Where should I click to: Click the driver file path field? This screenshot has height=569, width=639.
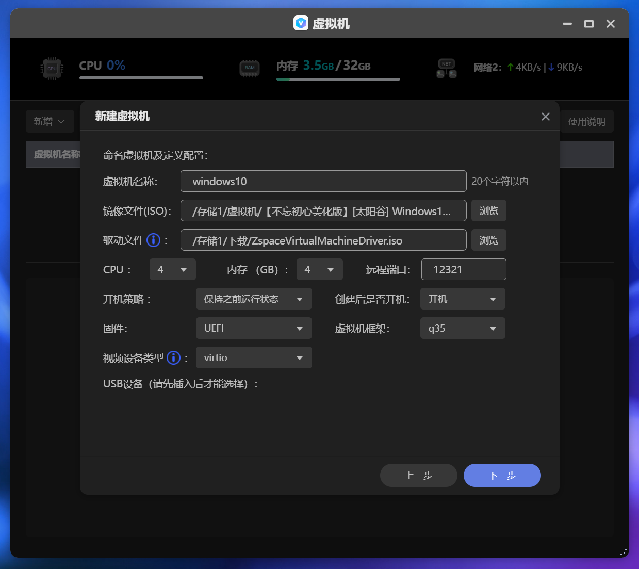pyautogui.click(x=323, y=240)
